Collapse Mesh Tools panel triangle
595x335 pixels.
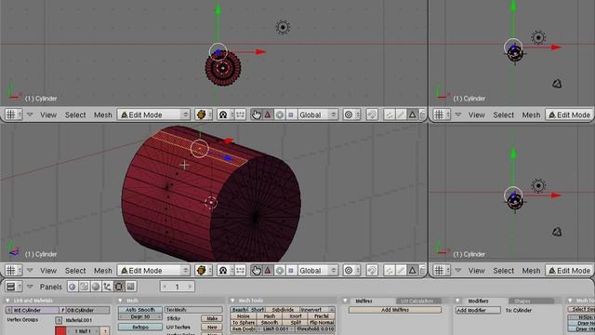232,301
